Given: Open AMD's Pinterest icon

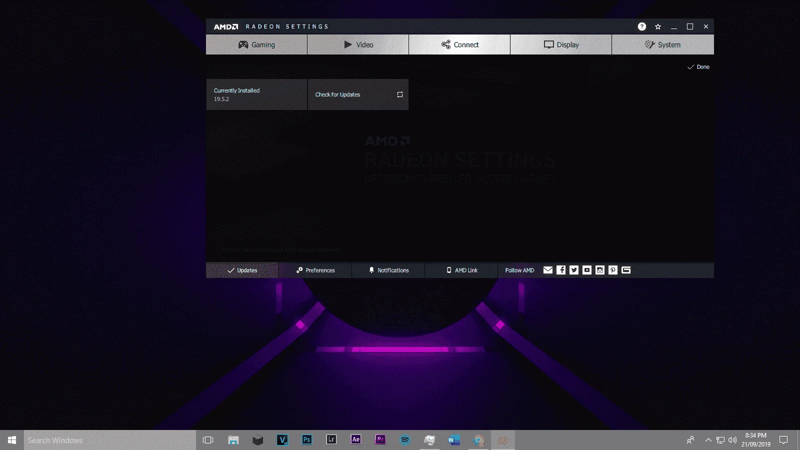Looking at the screenshot, I should pyautogui.click(x=613, y=270).
